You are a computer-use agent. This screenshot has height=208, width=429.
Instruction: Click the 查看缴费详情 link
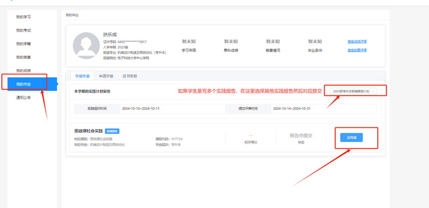[x=357, y=51]
